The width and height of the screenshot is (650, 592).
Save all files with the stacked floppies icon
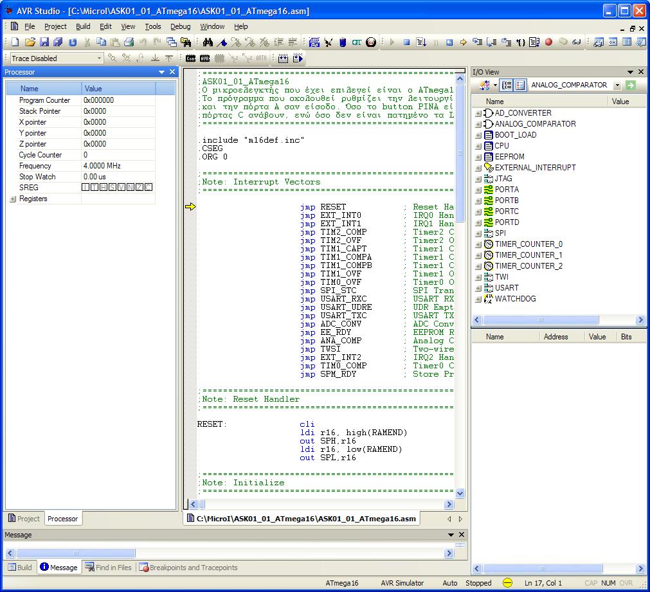tap(58, 42)
